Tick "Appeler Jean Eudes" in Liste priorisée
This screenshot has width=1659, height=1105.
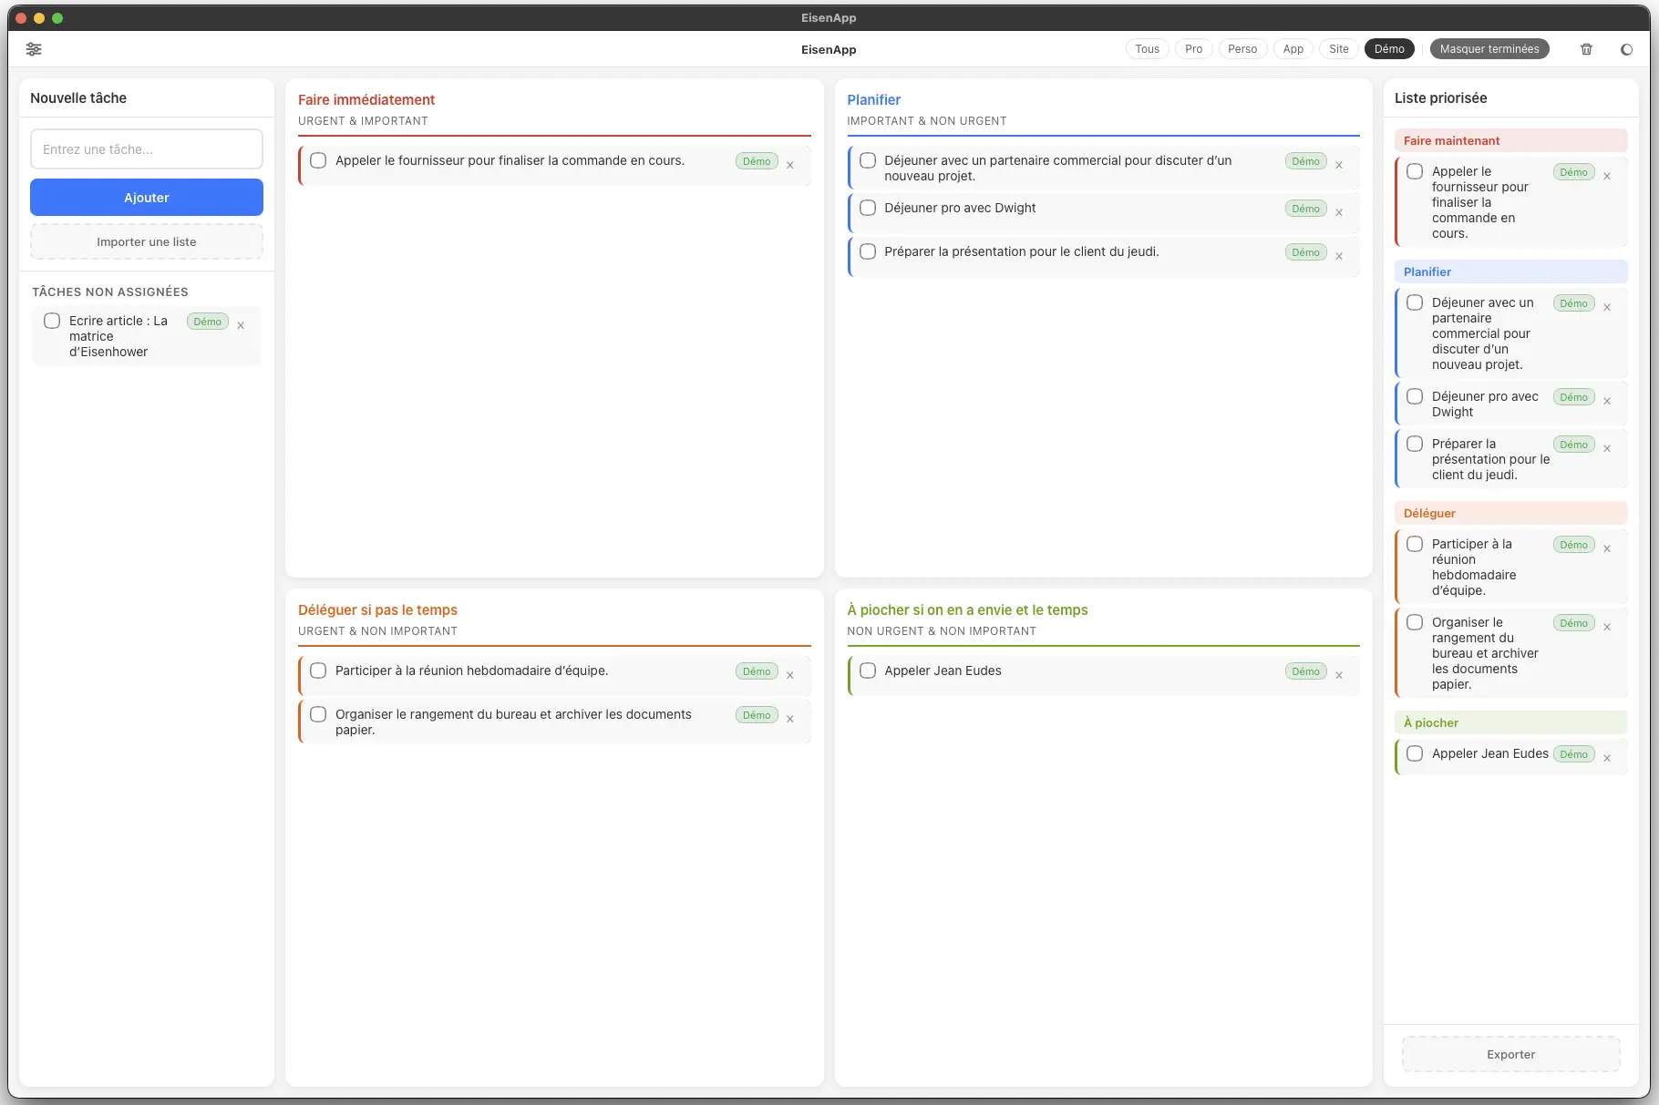click(1415, 753)
